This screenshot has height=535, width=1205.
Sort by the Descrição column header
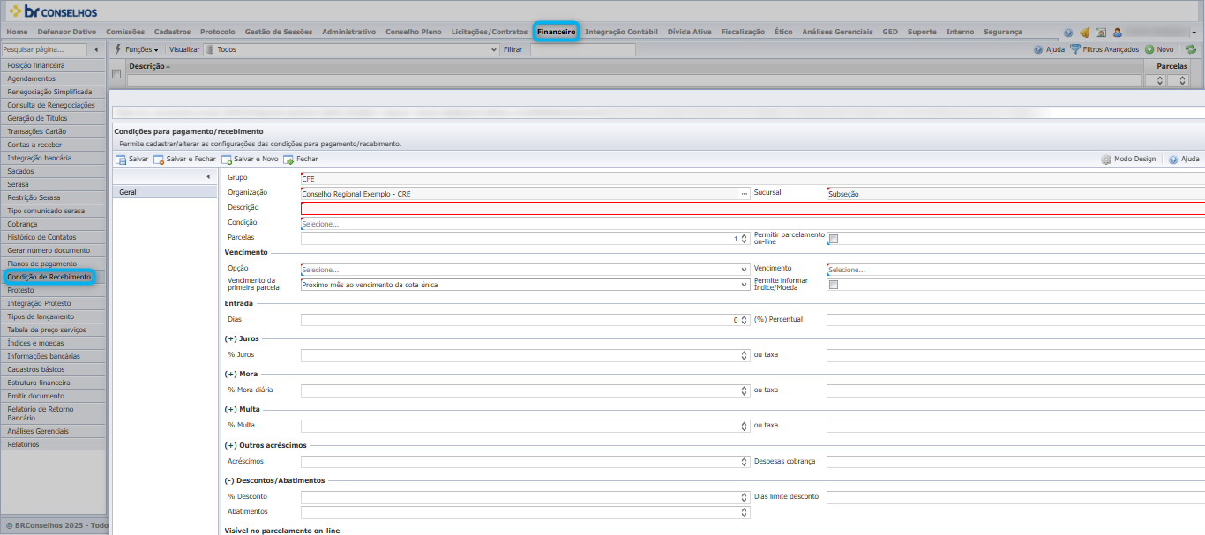click(146, 66)
